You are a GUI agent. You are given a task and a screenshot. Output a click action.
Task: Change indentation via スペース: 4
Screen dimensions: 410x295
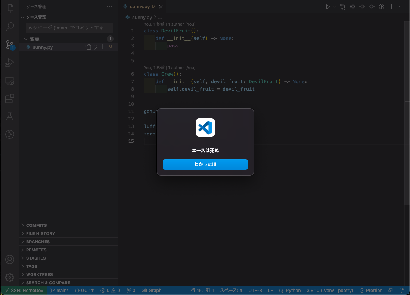coord(231,291)
